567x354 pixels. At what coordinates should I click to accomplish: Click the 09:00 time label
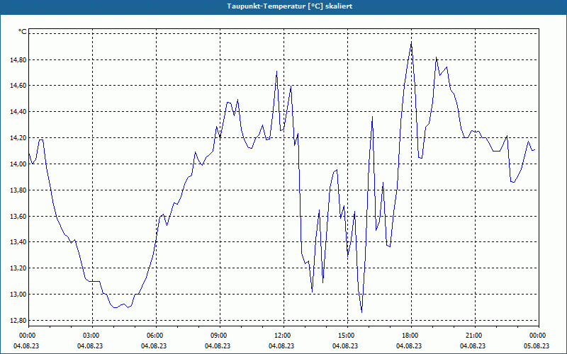tap(220, 336)
